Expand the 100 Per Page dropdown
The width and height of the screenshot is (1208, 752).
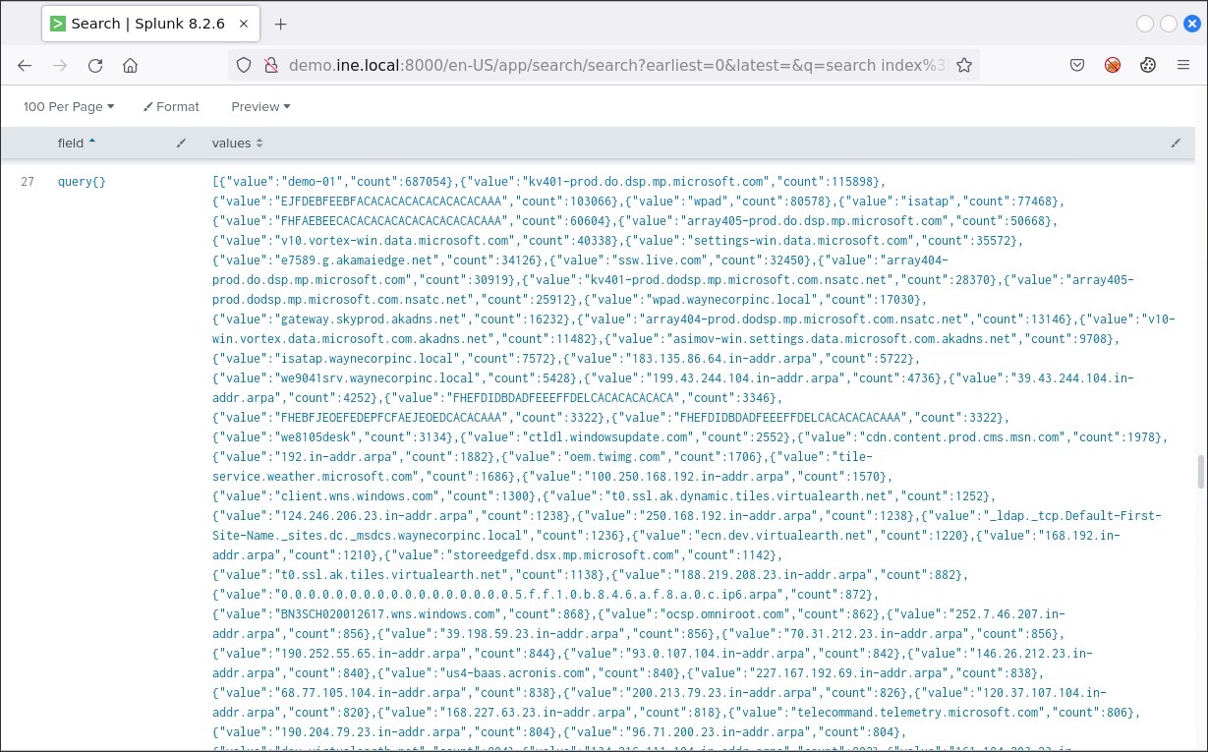69,106
